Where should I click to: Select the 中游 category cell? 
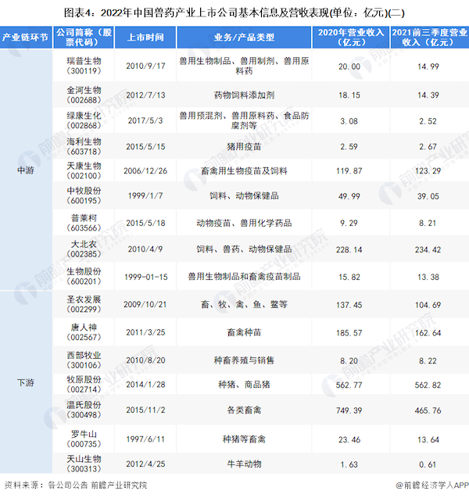26,170
